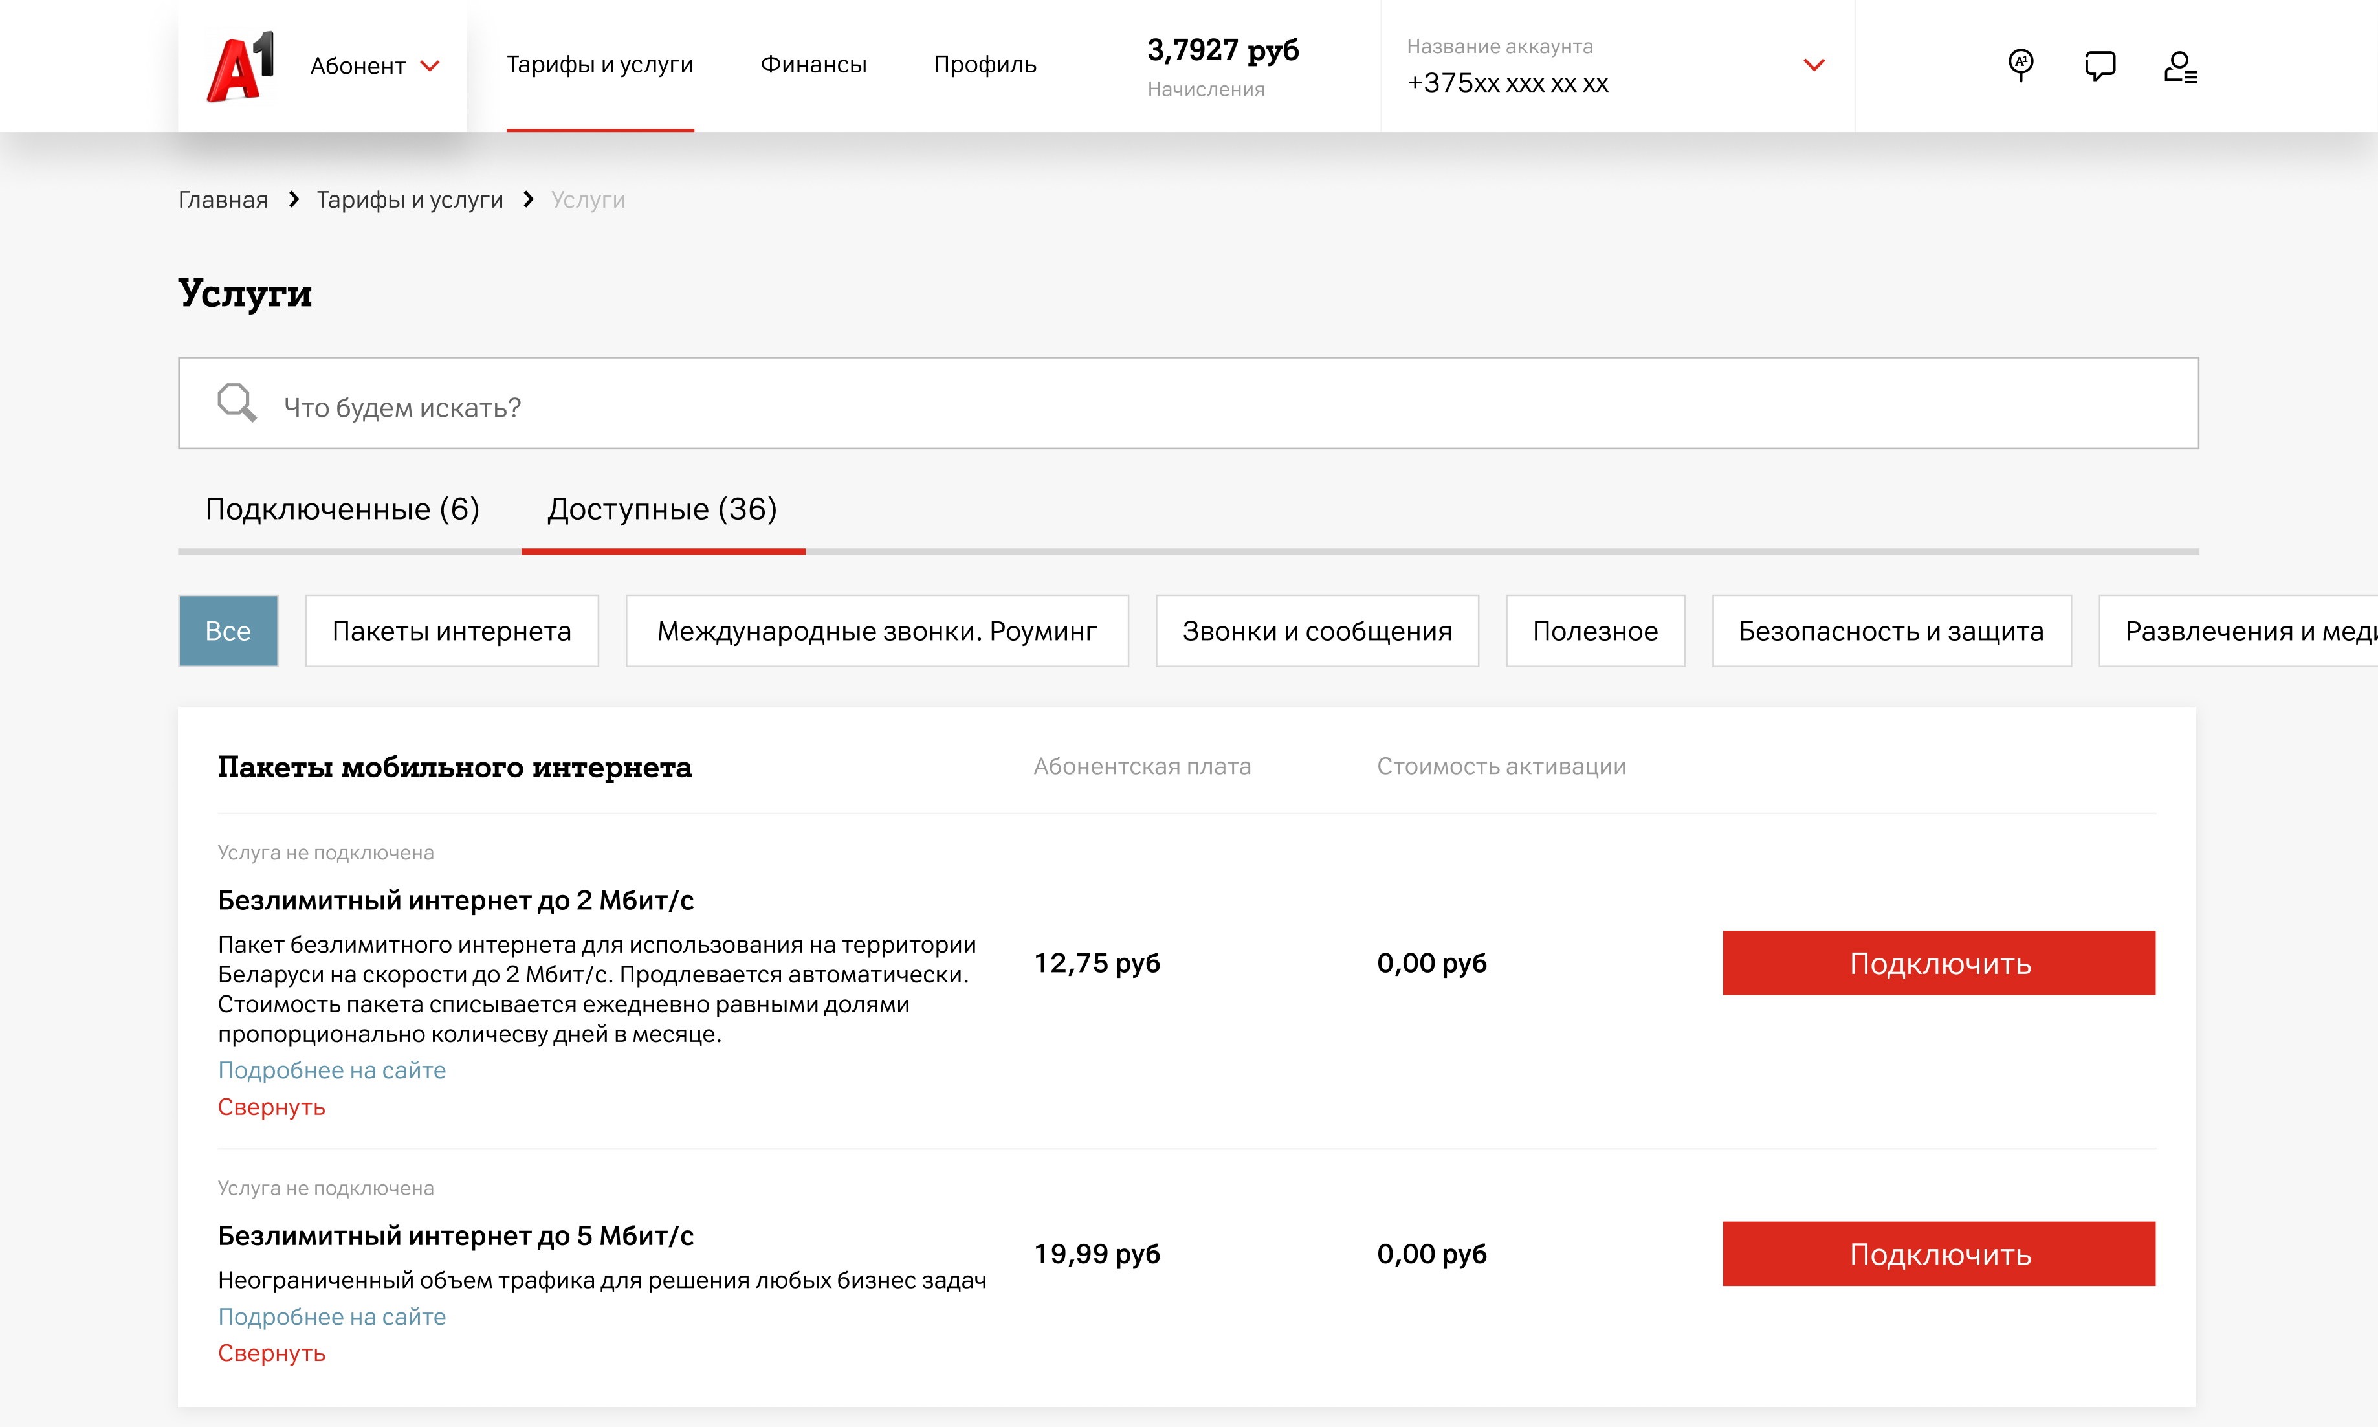Screen dimensions: 2378x1427
Task: Filter by Пакеты интернета
Action: [x=452, y=631]
